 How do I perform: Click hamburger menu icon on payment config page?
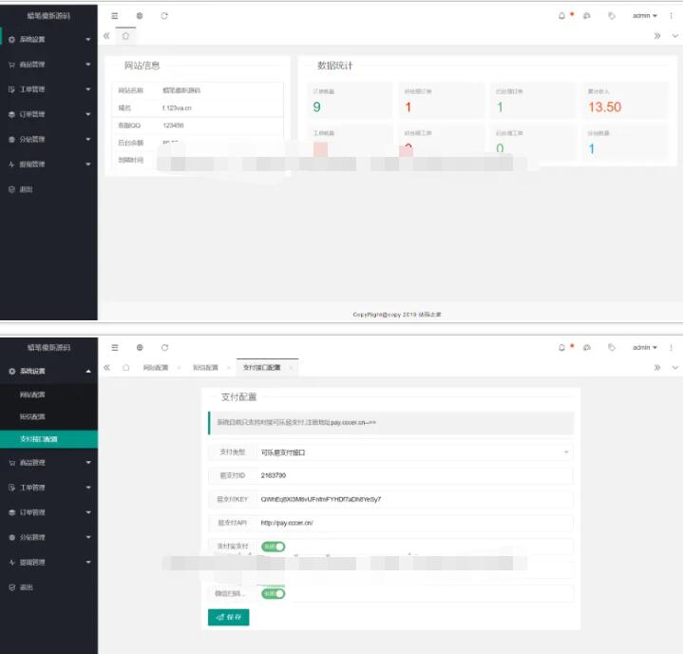[x=115, y=348]
